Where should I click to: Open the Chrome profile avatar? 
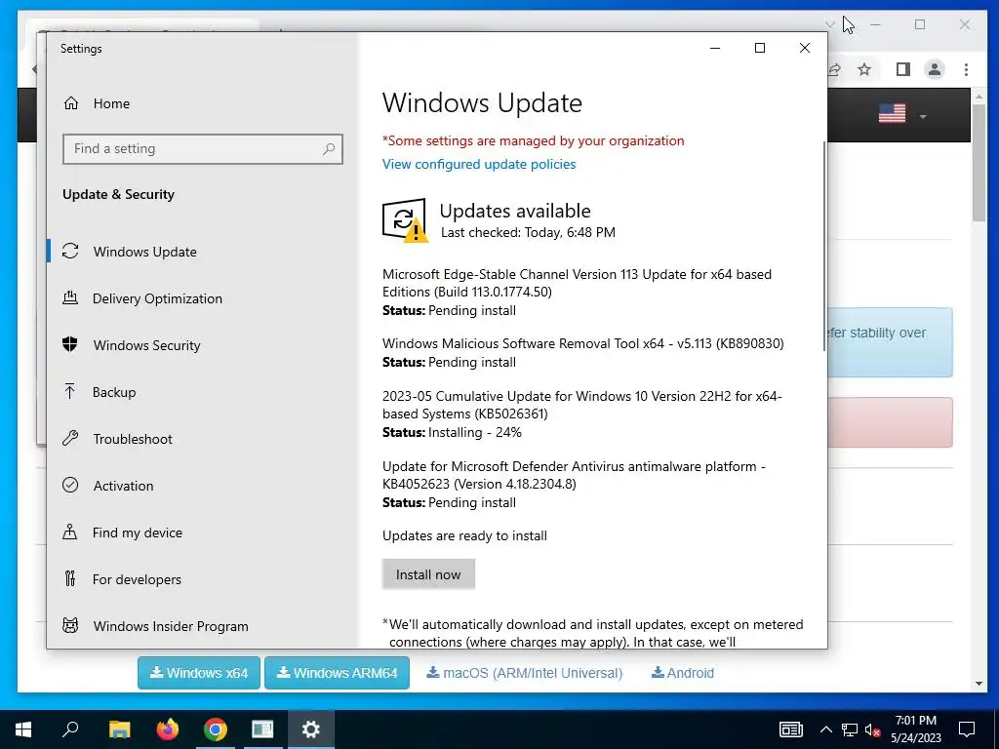(x=935, y=69)
